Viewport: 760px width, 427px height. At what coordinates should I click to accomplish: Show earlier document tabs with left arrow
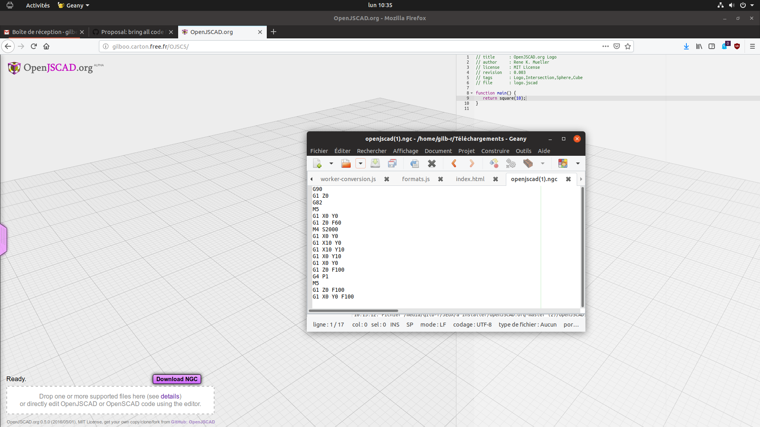click(x=312, y=179)
